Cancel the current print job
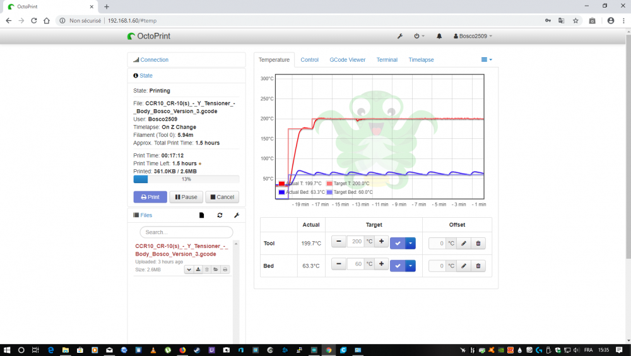Viewport: 631px width, 356px height. click(x=222, y=197)
